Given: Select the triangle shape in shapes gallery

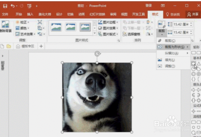Looking at the screenshot, I should 199,63.
